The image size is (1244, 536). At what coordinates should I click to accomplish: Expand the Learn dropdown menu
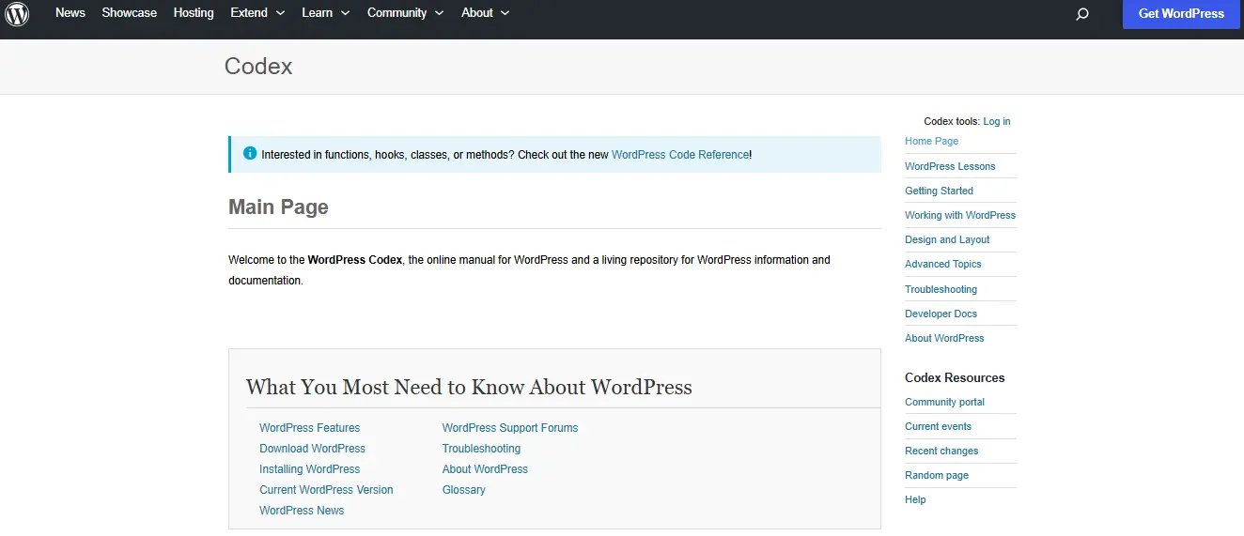click(x=326, y=13)
